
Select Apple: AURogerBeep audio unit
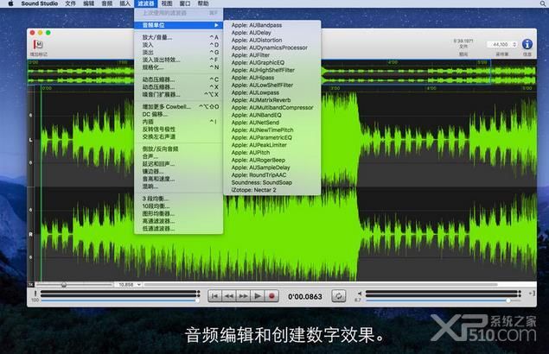[272, 161]
